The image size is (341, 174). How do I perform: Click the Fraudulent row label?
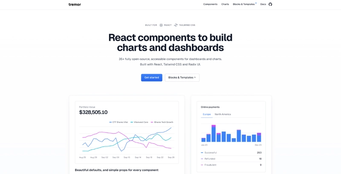coord(210,165)
